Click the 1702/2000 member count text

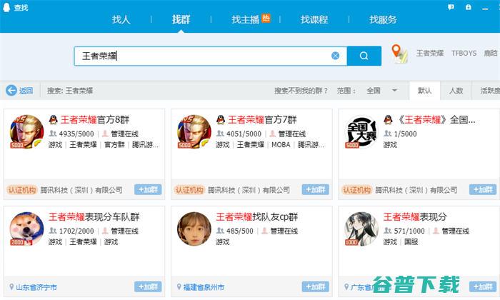pyautogui.click(x=76, y=231)
